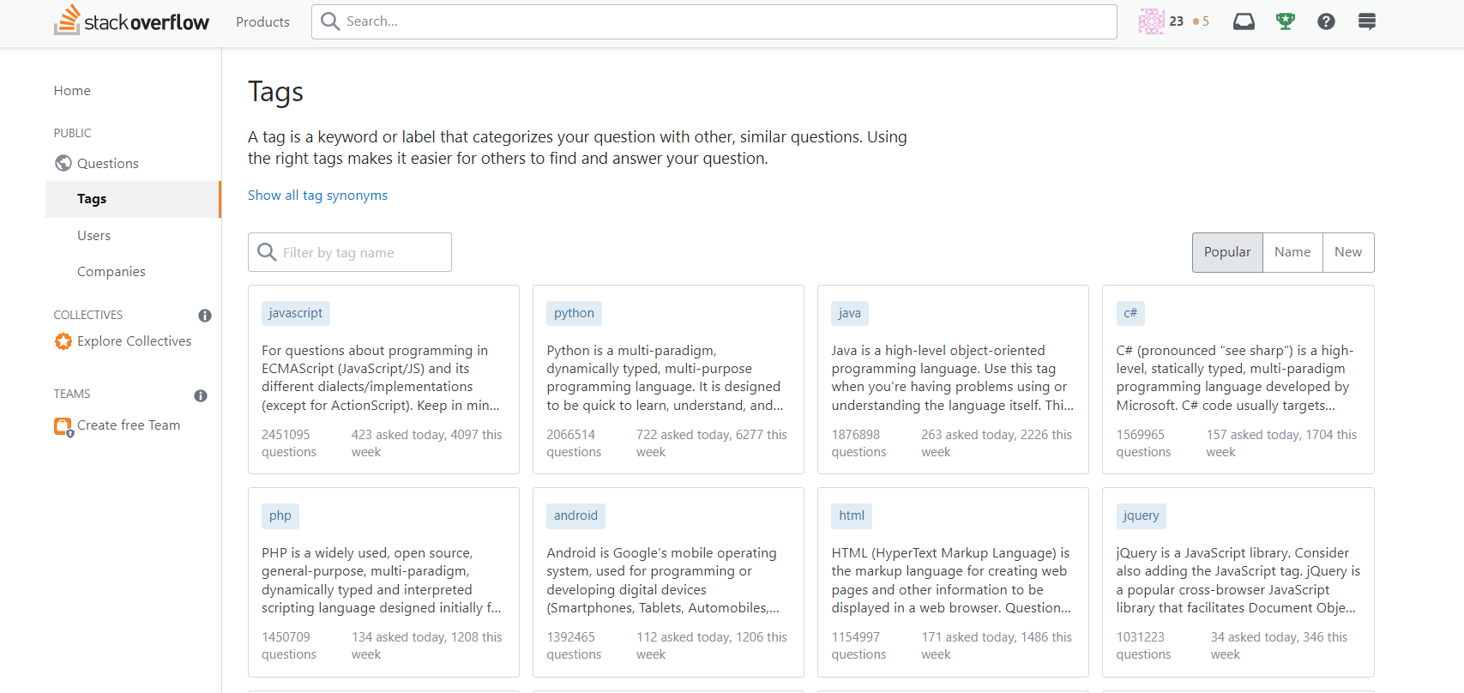Click '157 asked today' under c#
The height and width of the screenshot is (693, 1464).
[1254, 435]
